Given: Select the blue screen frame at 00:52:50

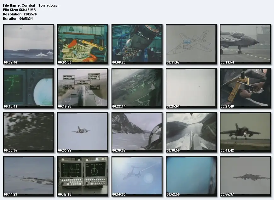Looking at the screenshot, I should 191,176.
